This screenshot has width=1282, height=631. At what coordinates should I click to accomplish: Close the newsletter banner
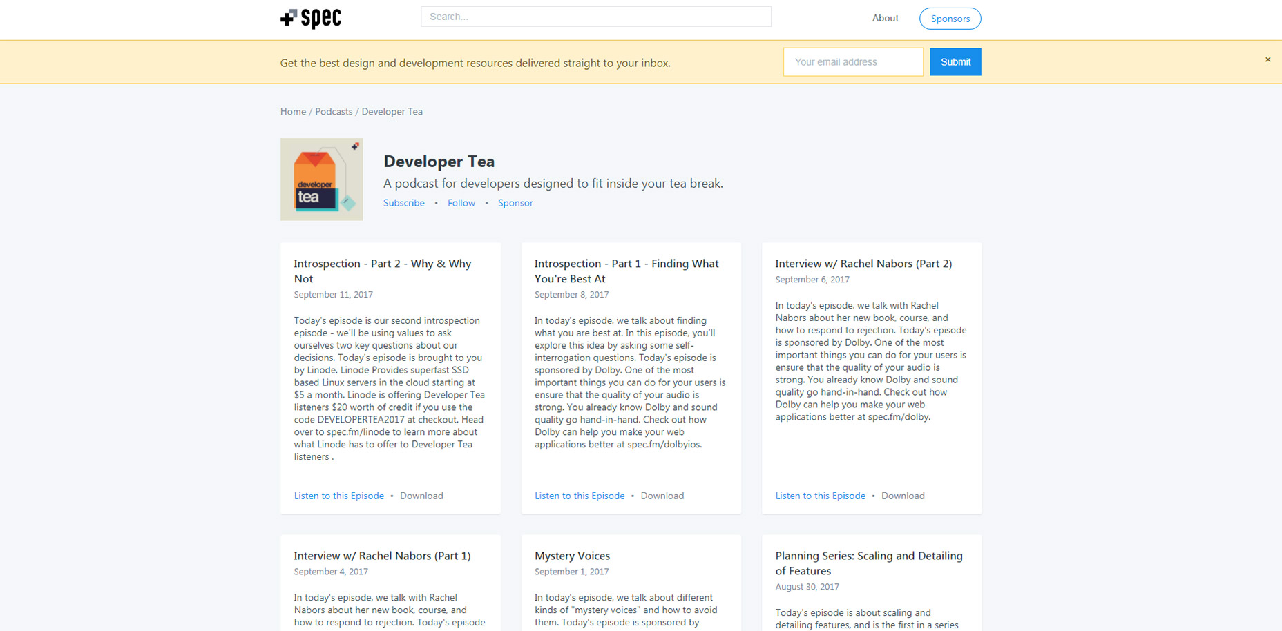1267,60
